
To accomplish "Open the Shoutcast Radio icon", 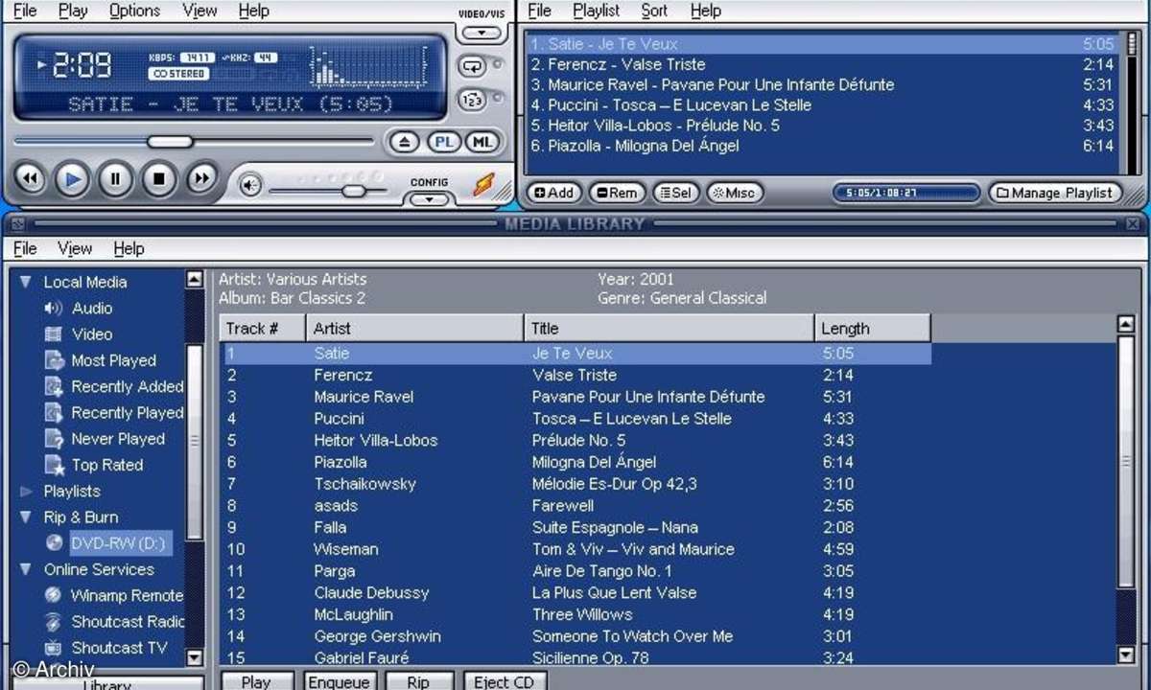I will point(54,622).
